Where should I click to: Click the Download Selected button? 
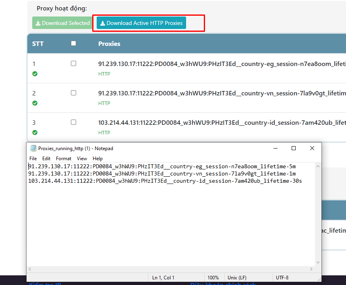[62, 23]
